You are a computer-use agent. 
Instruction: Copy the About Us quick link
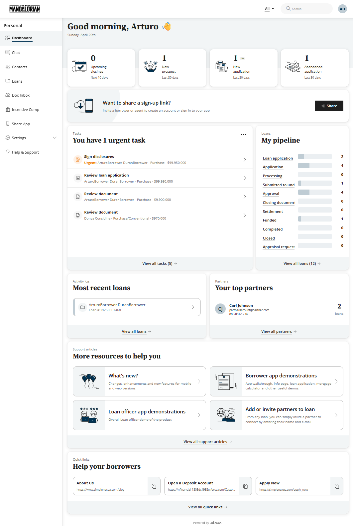pyautogui.click(x=154, y=486)
